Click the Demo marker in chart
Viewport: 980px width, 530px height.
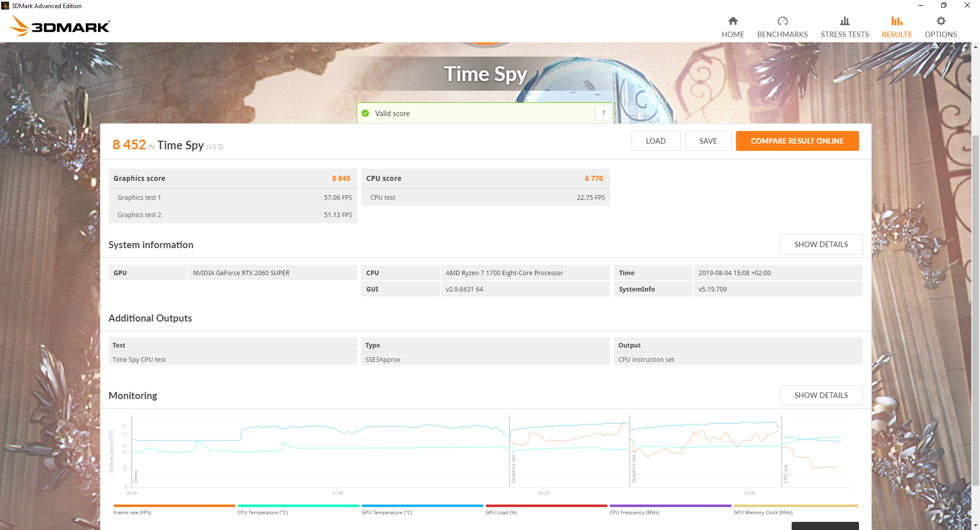[x=136, y=476]
